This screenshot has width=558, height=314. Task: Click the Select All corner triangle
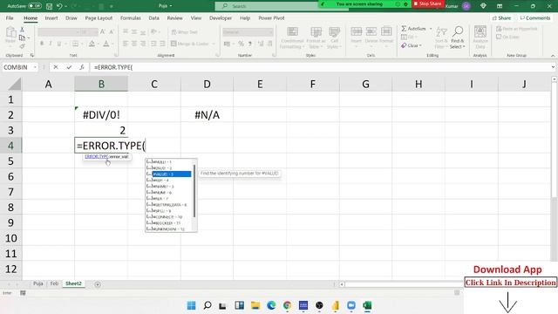[15, 85]
